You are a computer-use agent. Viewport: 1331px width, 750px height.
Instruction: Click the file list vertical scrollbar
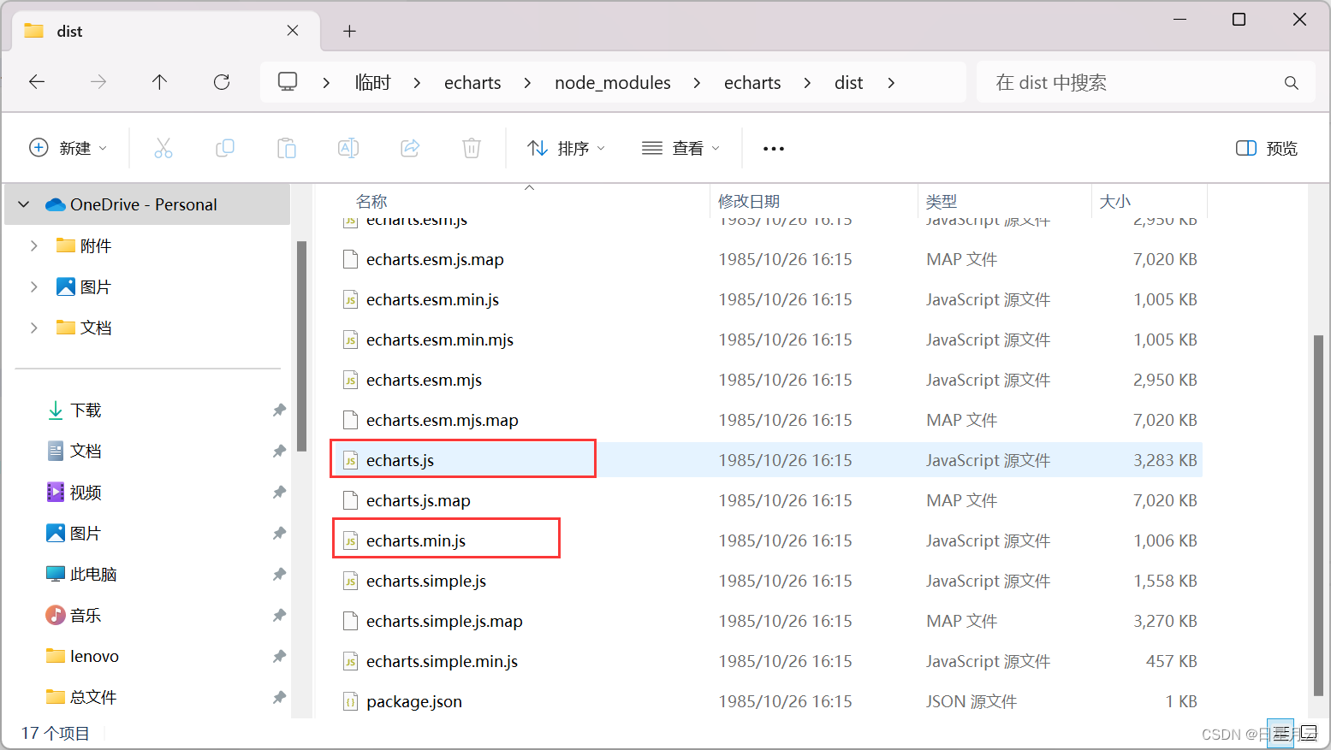(1318, 515)
